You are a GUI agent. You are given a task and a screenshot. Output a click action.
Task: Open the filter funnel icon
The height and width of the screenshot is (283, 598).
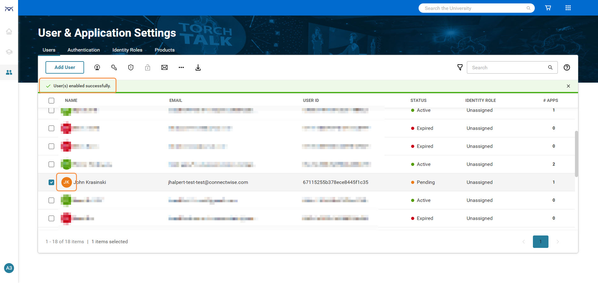pyautogui.click(x=460, y=67)
